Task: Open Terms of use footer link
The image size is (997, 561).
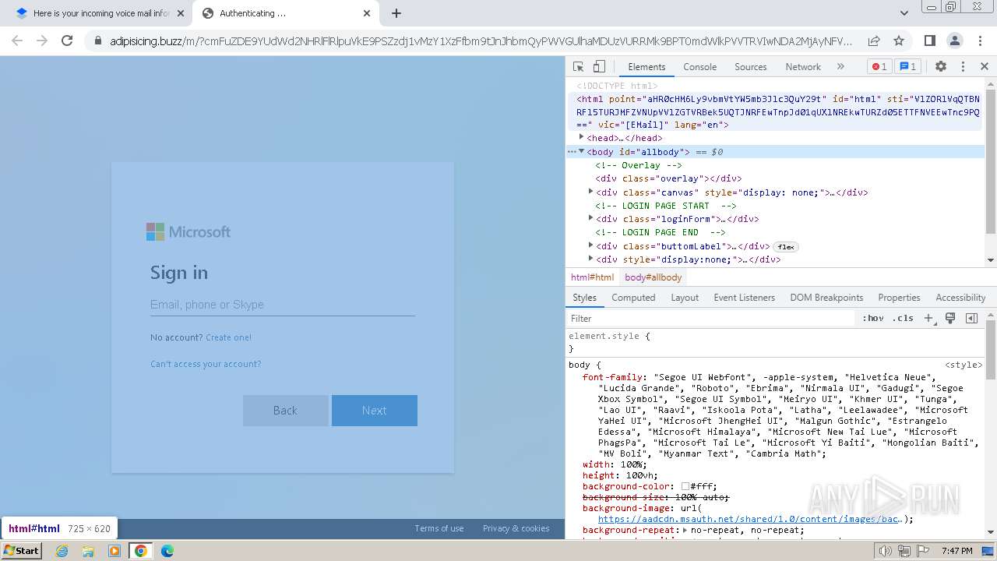Action: tap(439, 528)
